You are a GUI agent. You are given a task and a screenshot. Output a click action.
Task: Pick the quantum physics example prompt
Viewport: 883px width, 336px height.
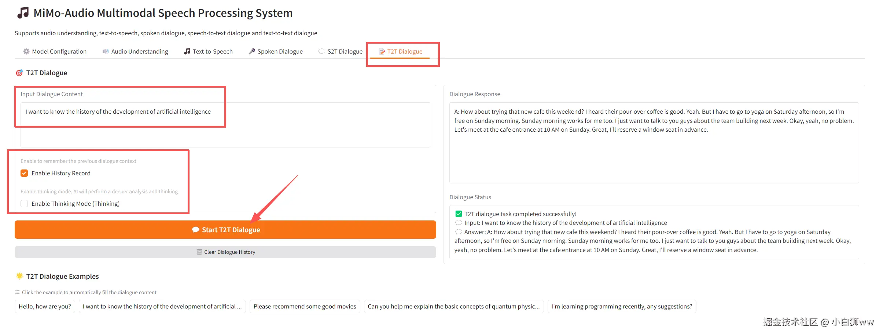pos(453,306)
